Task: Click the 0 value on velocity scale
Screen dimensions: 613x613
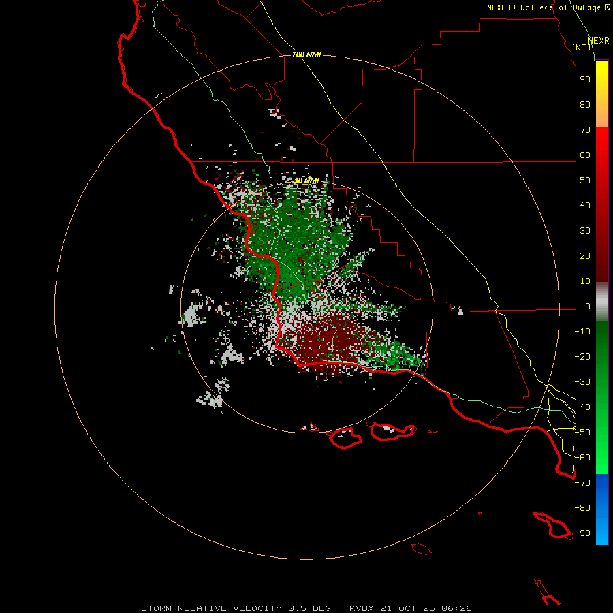Action: (x=588, y=306)
